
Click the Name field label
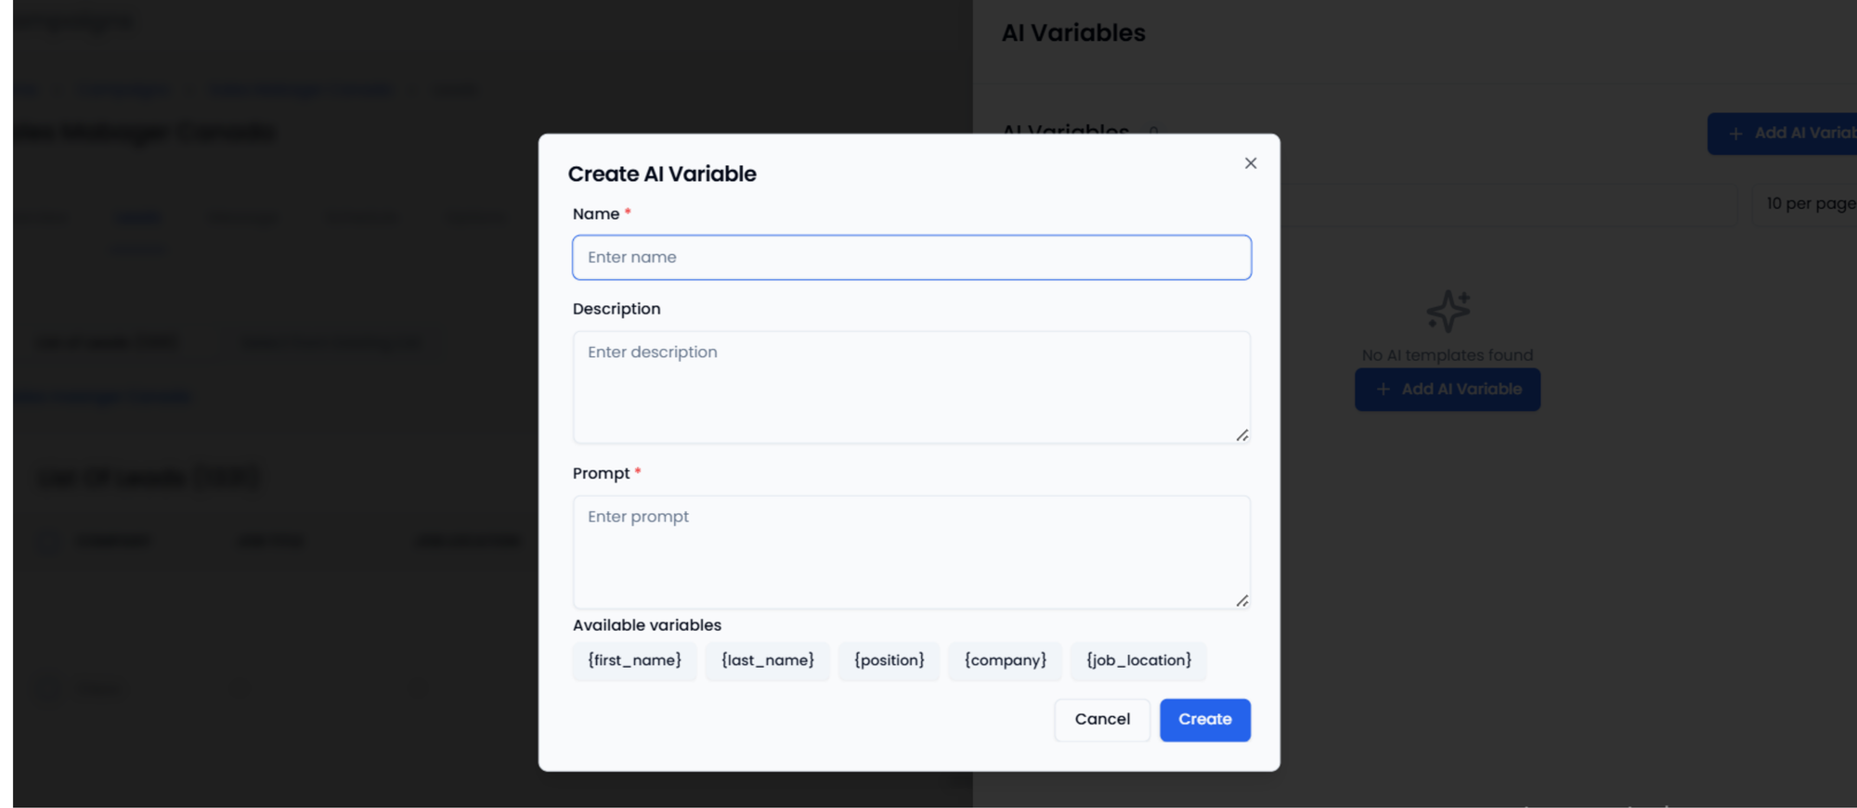(x=595, y=214)
